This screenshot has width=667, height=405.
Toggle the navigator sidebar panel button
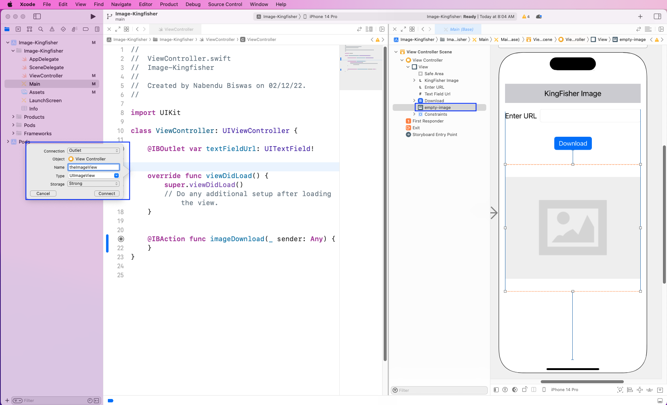(37, 17)
